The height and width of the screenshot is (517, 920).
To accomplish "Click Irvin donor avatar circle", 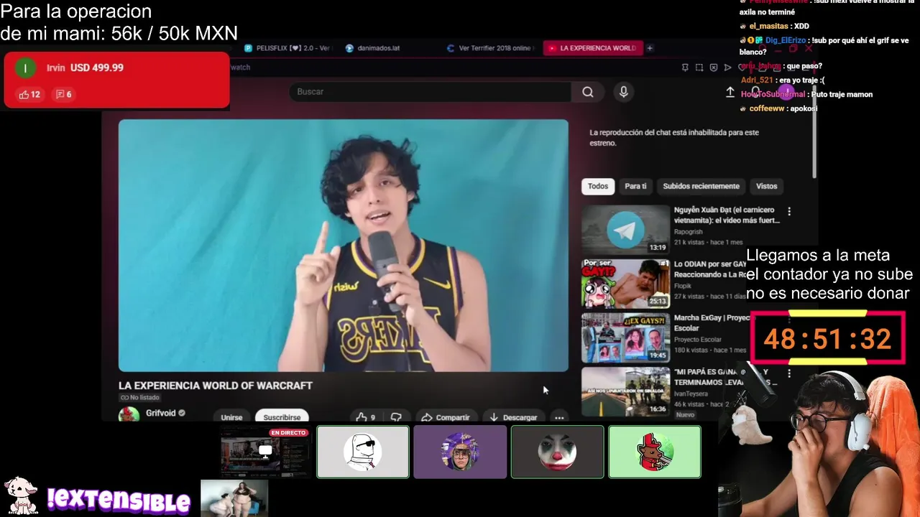I will tap(25, 68).
